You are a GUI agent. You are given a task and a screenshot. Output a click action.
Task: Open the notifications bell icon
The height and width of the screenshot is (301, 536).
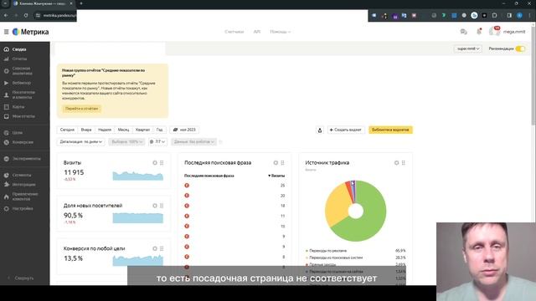click(x=479, y=32)
